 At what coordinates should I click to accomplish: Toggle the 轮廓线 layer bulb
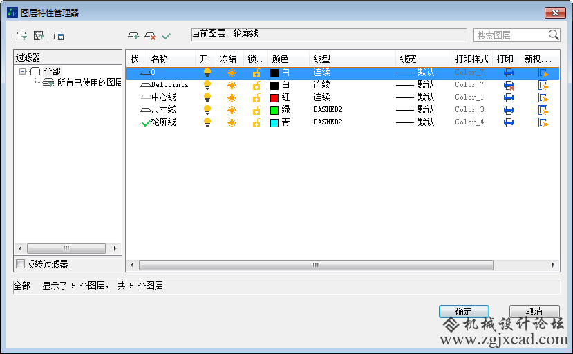207,122
